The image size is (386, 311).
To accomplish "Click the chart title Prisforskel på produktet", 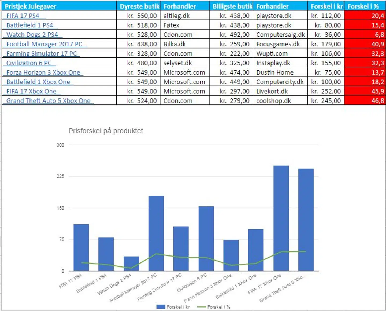I will (x=106, y=131).
